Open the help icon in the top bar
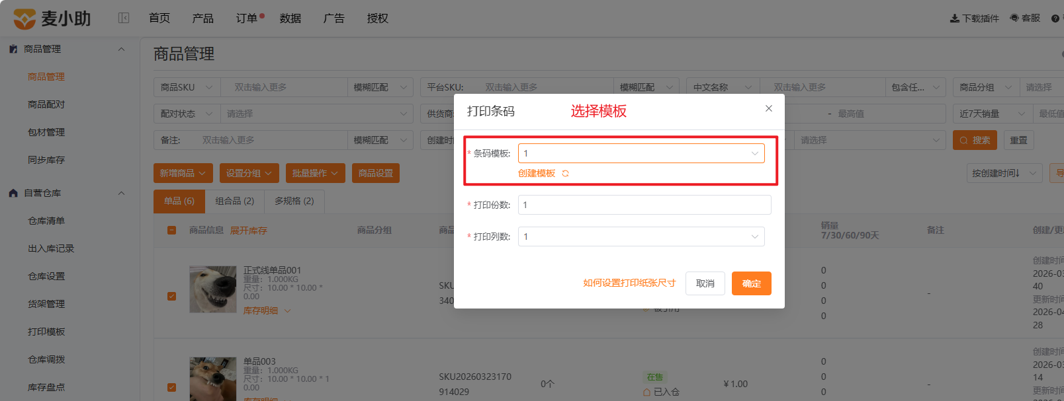Viewport: 1064px width, 401px height. [1055, 18]
